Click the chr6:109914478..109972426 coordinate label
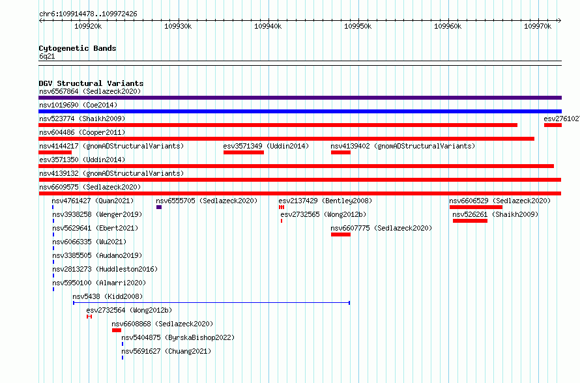The height and width of the screenshot is (383, 580). coord(88,14)
